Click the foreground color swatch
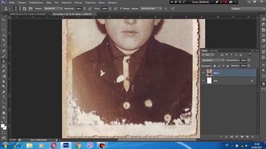This screenshot has width=266, height=149. (x=2, y=126)
